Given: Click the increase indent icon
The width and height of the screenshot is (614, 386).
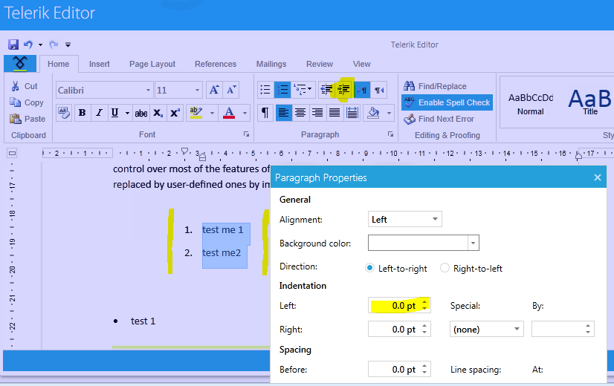Looking at the screenshot, I should 343,90.
